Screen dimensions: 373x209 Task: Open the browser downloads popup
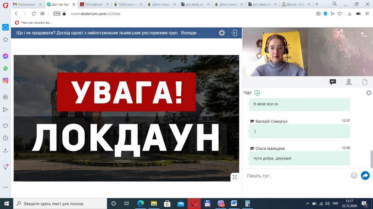pyautogui.click(x=350, y=13)
